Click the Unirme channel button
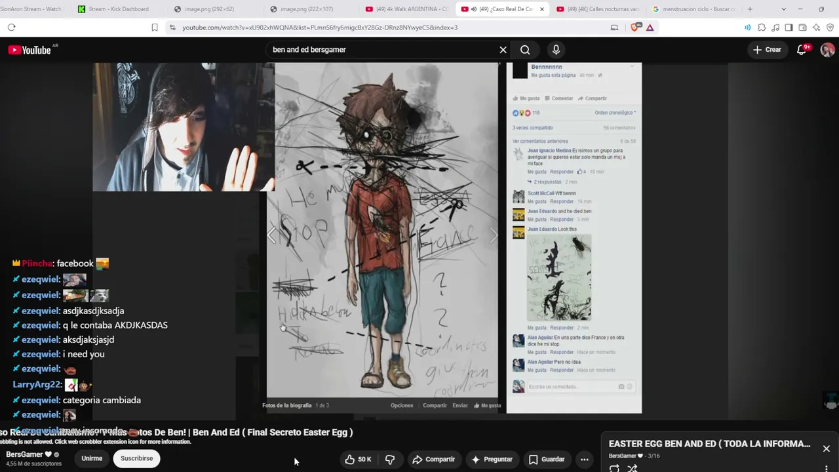The image size is (839, 472). pos(92,458)
